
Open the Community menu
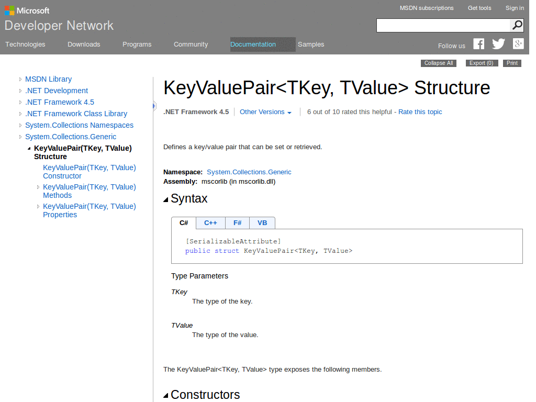[x=191, y=44]
